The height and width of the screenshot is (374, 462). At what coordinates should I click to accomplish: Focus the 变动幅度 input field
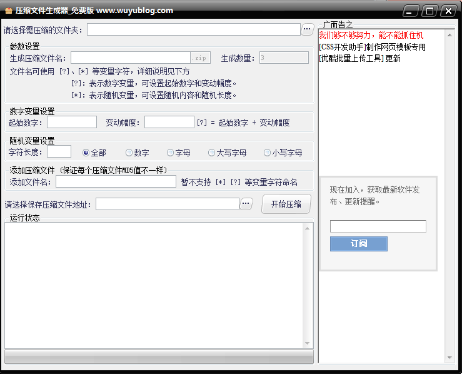click(x=169, y=122)
